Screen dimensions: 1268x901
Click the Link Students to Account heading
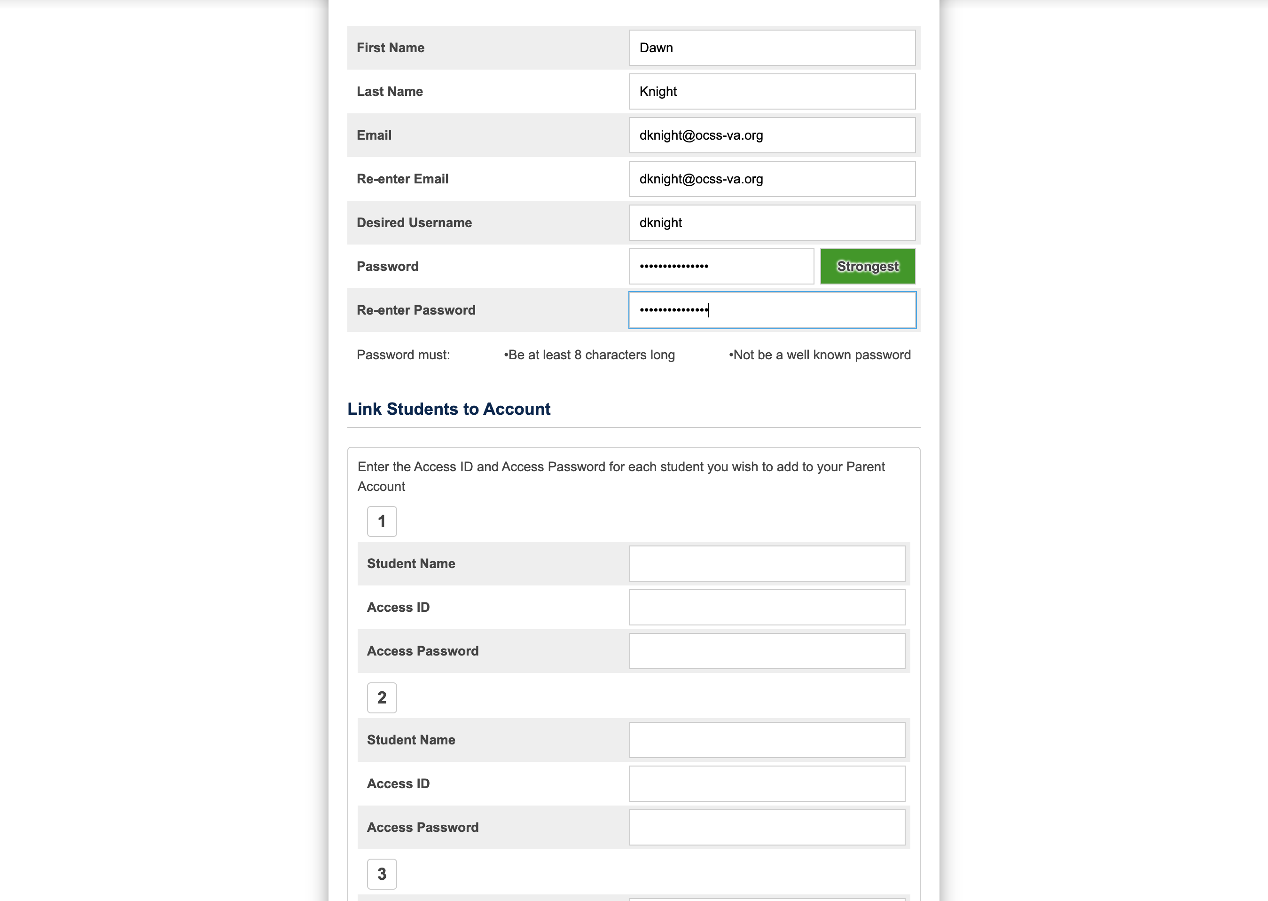pyautogui.click(x=448, y=409)
